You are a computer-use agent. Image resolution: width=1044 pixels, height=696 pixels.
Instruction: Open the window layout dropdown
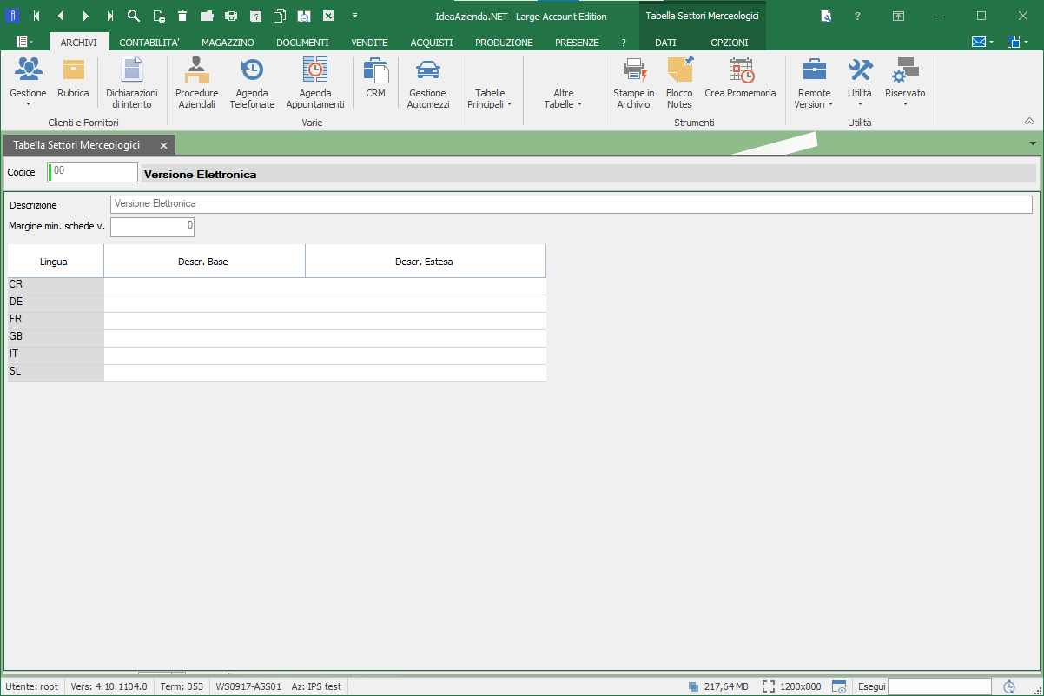click(1017, 42)
